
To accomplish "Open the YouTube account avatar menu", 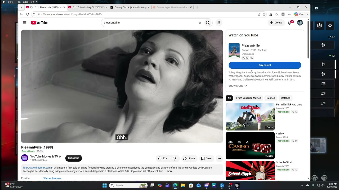I will click(x=300, y=23).
